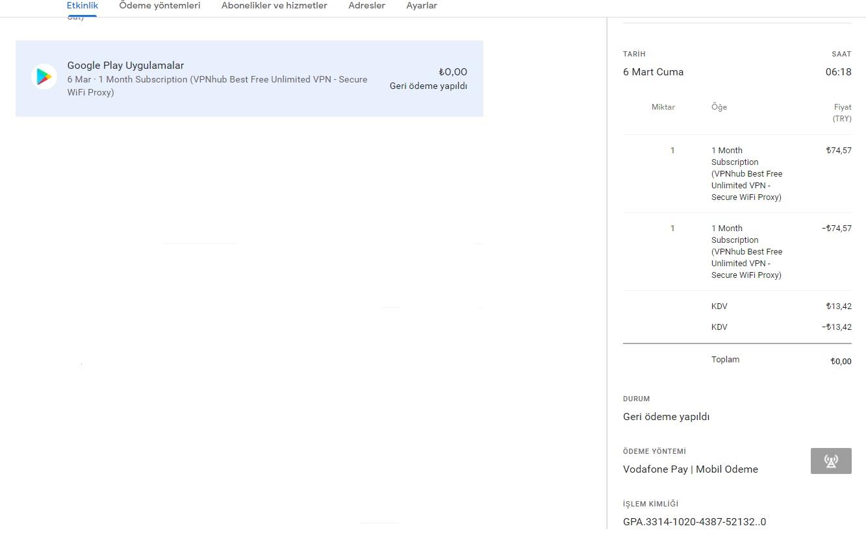Click the Miktar column header
Screen dimensions: 866x535
pyautogui.click(x=663, y=107)
